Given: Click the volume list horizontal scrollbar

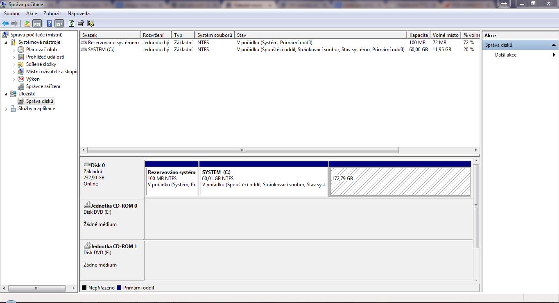Looking at the screenshot, I should (242, 150).
